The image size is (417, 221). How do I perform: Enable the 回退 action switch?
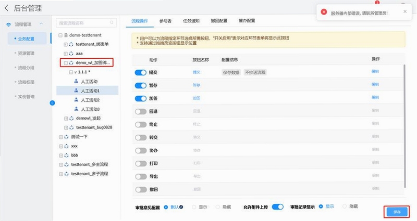(141, 111)
